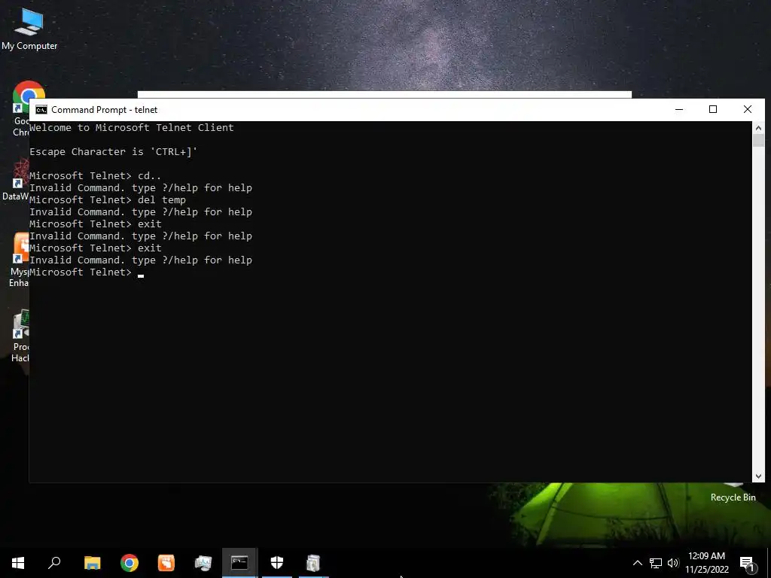771x578 pixels.
Task: Click console vertical scrollbar thumb
Action: 758,141
